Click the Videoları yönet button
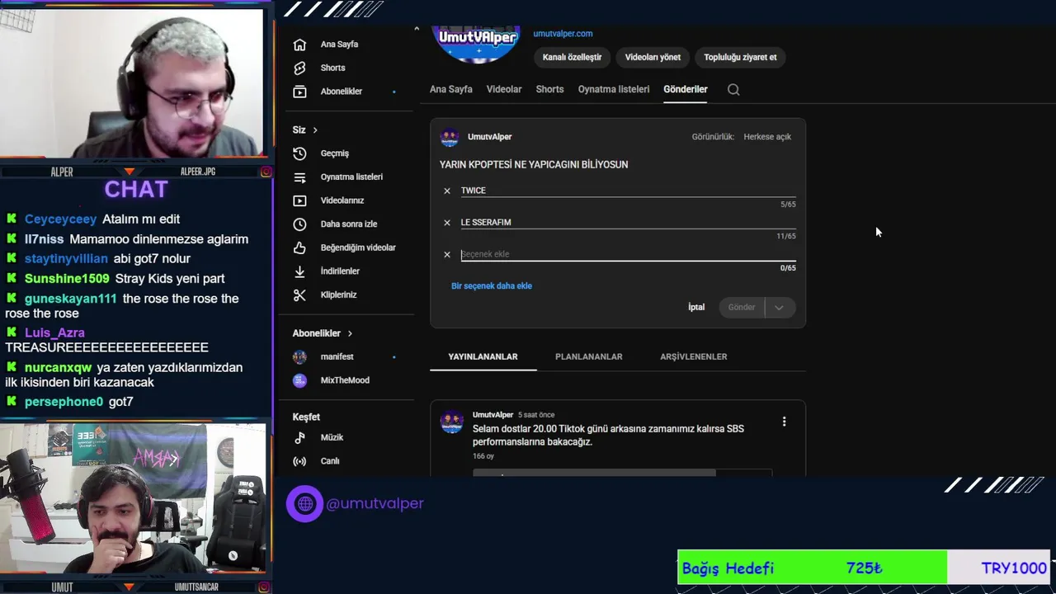The height and width of the screenshot is (594, 1056). click(x=653, y=57)
